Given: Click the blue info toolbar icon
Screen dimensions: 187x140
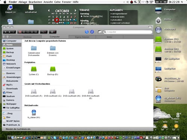Looking at the screenshot, I should (92, 32).
